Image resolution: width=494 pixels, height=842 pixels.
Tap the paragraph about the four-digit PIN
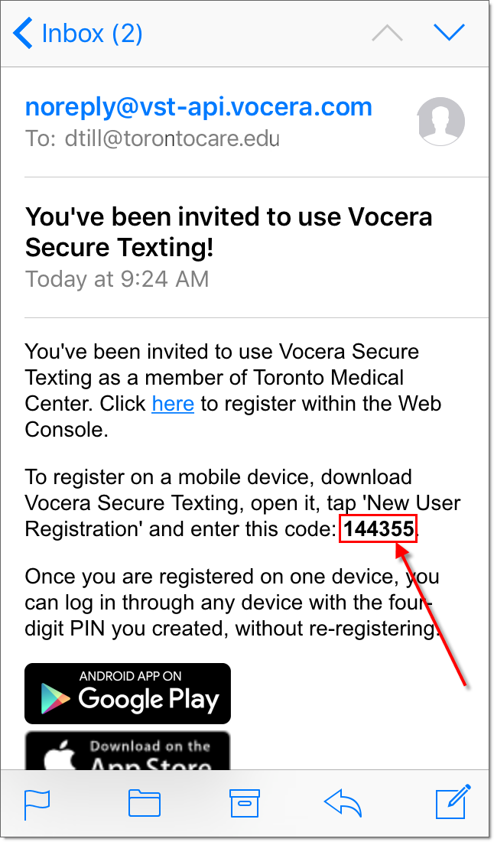pyautogui.click(x=229, y=603)
